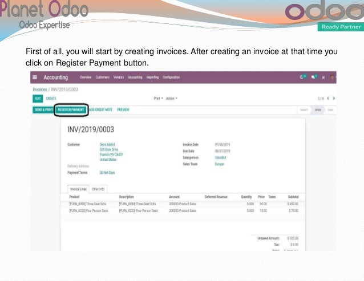Click the invoice date value
Viewport: 364px width, 281px height.
[x=223, y=145]
